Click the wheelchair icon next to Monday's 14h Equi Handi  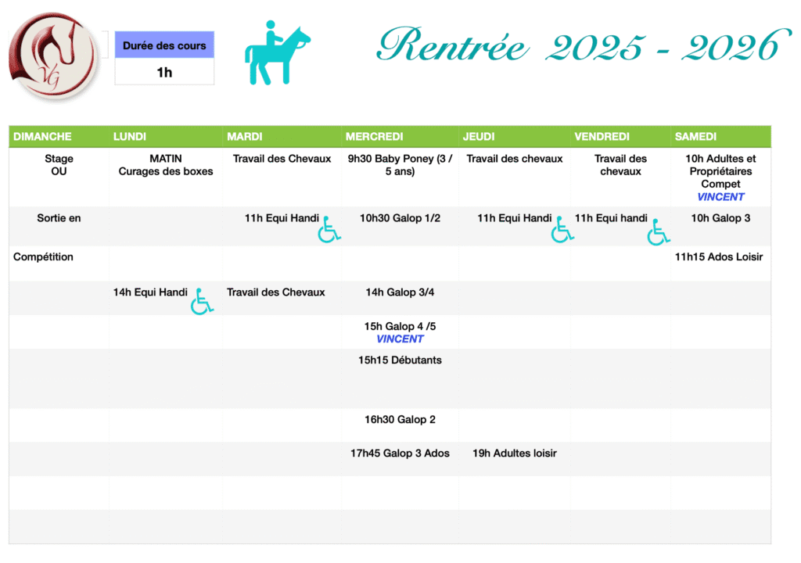pyautogui.click(x=202, y=303)
